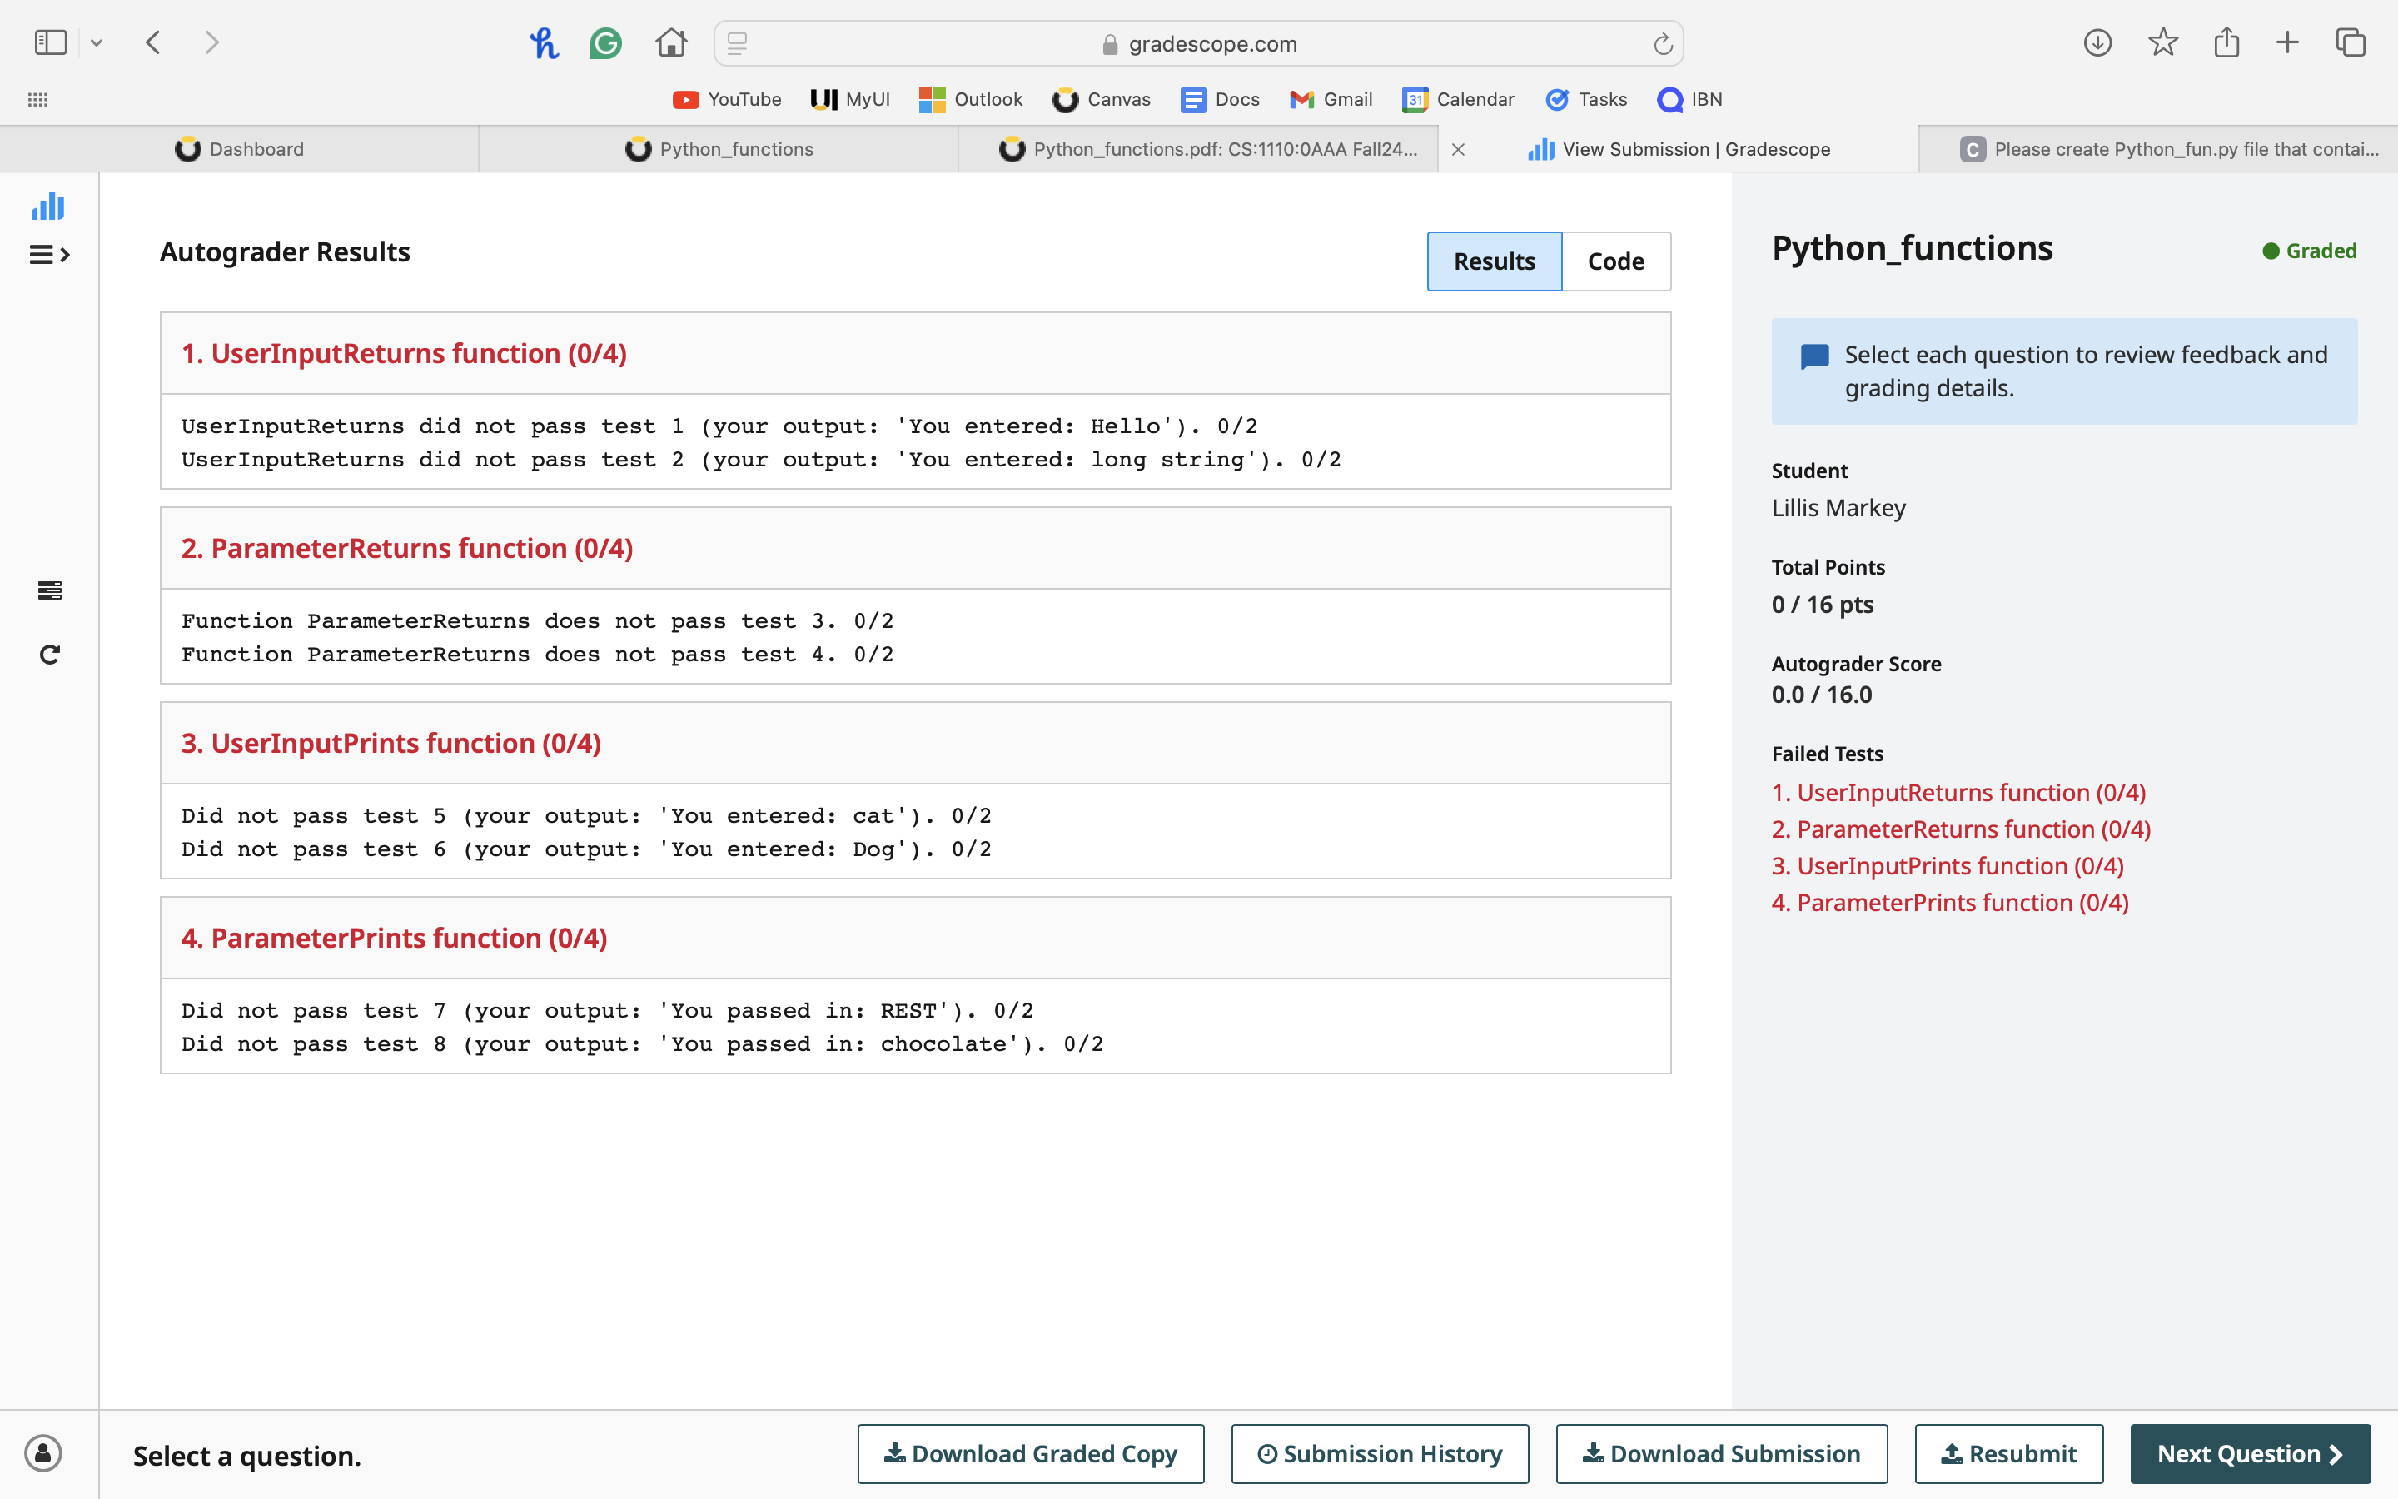Open the Python_functions.pdf tab
The image size is (2398, 1499).
point(1209,149)
